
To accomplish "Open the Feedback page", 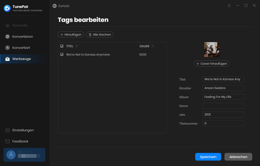I will (x=20, y=141).
